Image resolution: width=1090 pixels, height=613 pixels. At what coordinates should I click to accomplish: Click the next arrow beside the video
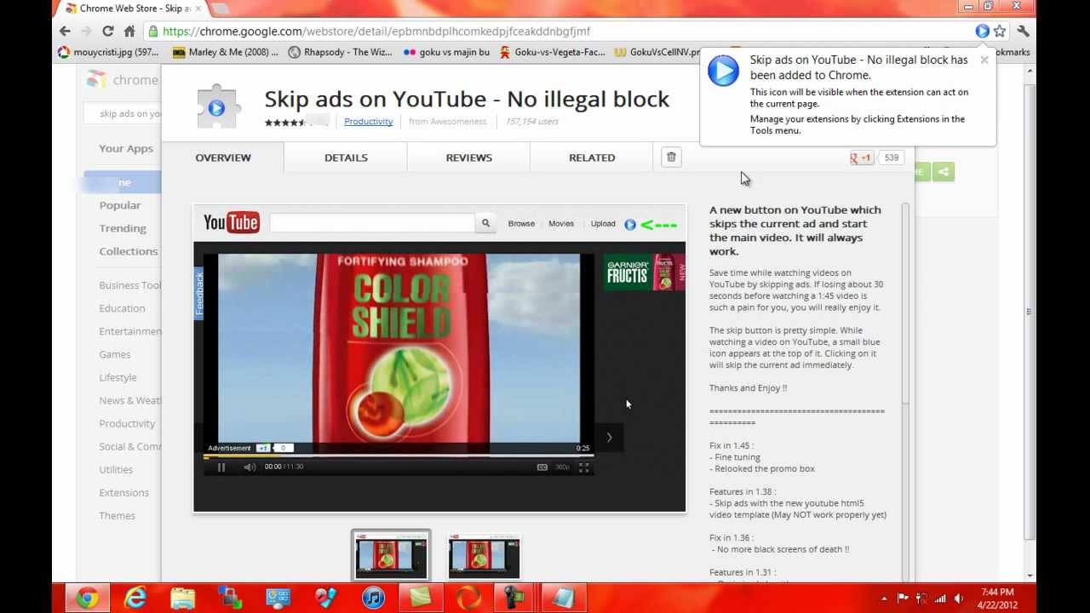coord(609,438)
